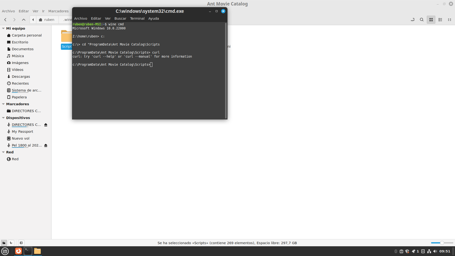The height and width of the screenshot is (256, 455).
Task: Go up to the parent folder
Action: pyautogui.click(x=23, y=20)
